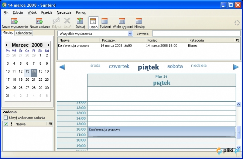The image size is (243, 159).
Task: Select Konferencja prasowa block at 16:00
Action: 162,132
